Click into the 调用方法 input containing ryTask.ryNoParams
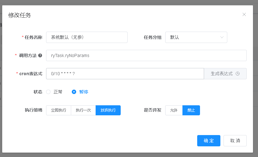This screenshot has height=157, width=258. [146, 55]
